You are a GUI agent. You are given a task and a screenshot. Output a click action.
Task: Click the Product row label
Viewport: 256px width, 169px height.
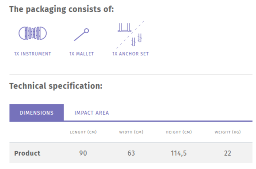pyautogui.click(x=27, y=153)
